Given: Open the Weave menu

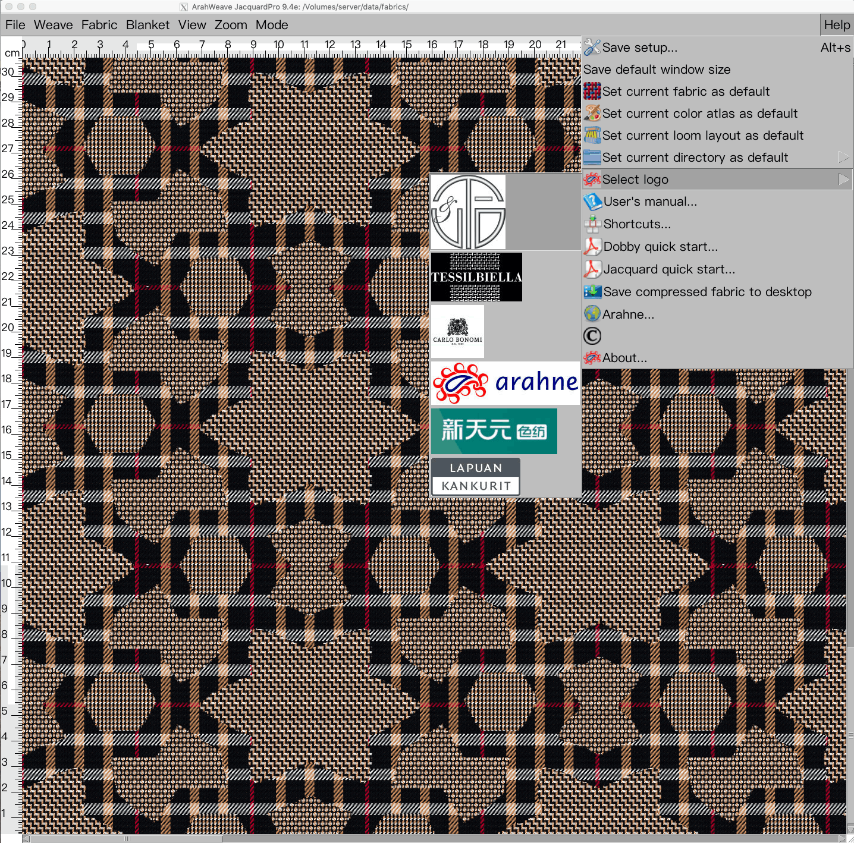Looking at the screenshot, I should point(54,25).
